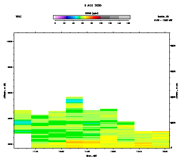
Task: Click the cyan band atop tallest column
Action: coord(74,101)
